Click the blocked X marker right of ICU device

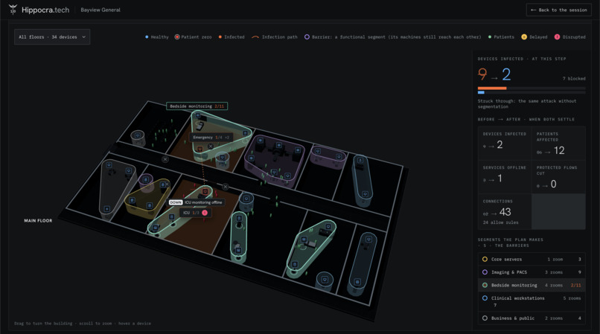[x=226, y=187]
